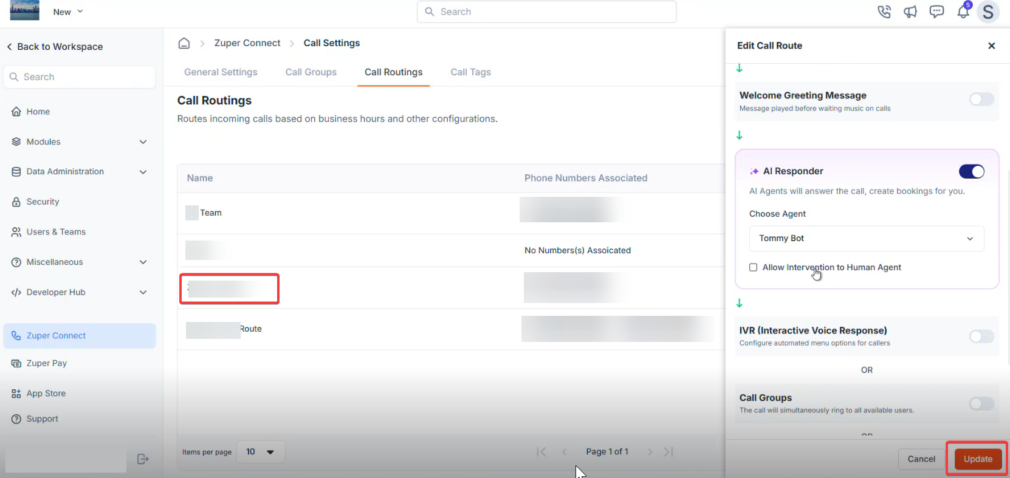Click the Users & Teams people icon
Image resolution: width=1010 pixels, height=478 pixels.
pyautogui.click(x=16, y=232)
